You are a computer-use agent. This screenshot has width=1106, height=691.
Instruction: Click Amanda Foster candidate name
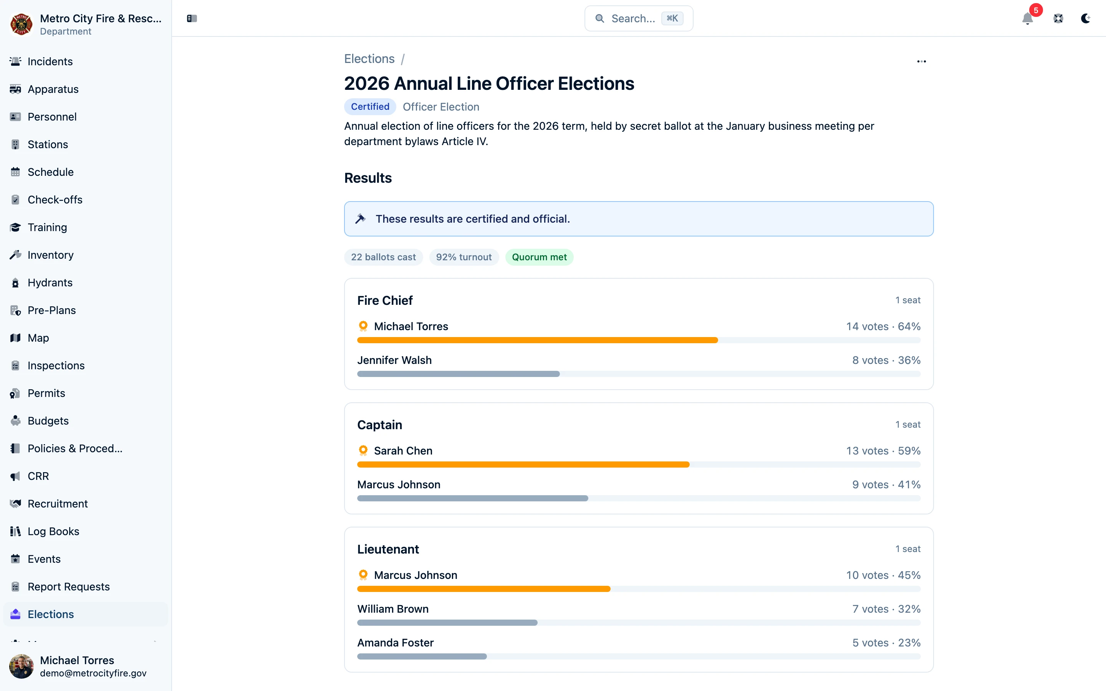395,643
